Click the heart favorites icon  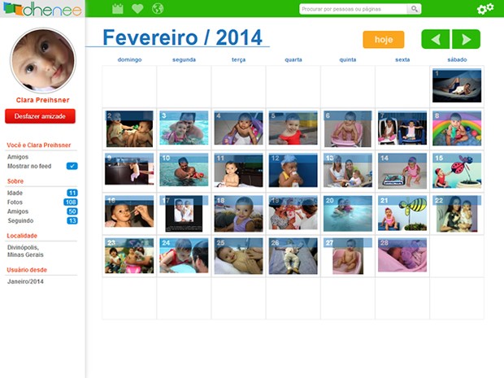pos(137,9)
